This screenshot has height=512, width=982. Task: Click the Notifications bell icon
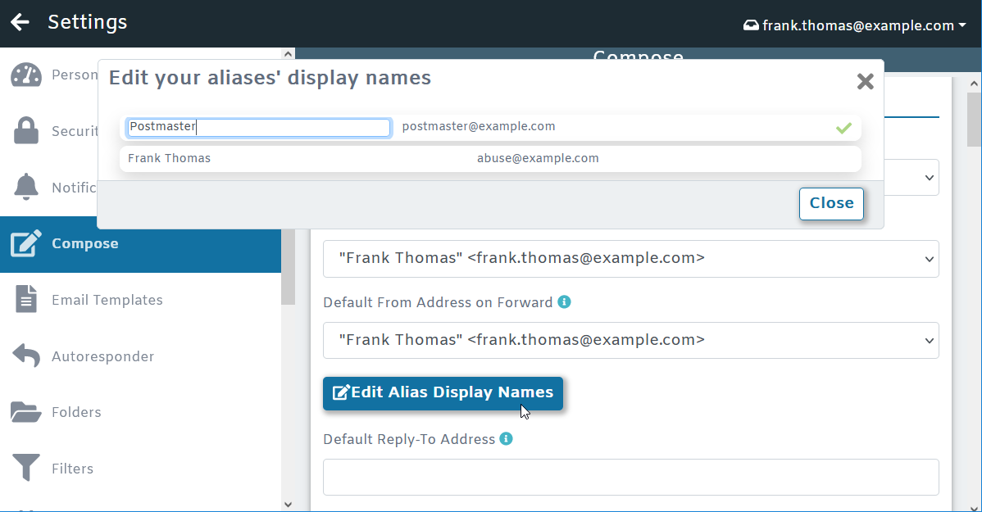(x=26, y=188)
